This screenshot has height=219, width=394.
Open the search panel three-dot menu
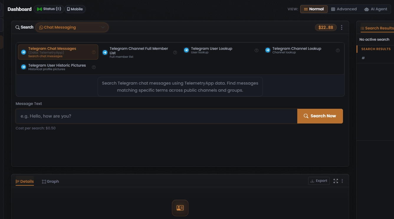(x=342, y=27)
